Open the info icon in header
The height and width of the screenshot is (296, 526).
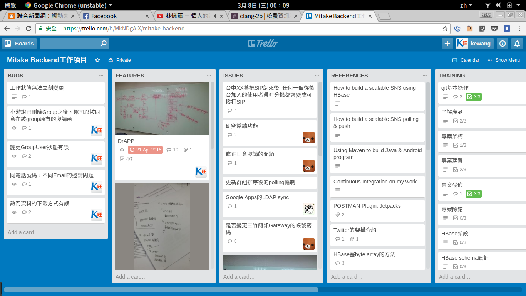[x=503, y=44]
